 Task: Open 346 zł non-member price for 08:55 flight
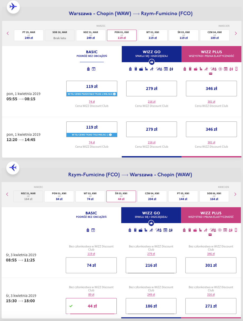click(211, 254)
